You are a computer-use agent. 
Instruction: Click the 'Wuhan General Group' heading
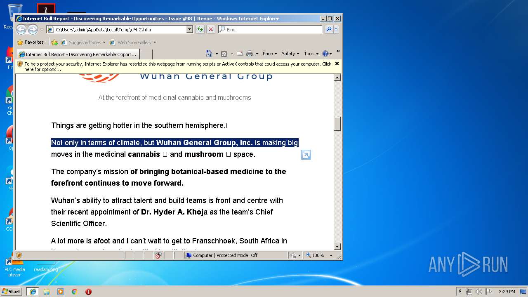coord(206,76)
